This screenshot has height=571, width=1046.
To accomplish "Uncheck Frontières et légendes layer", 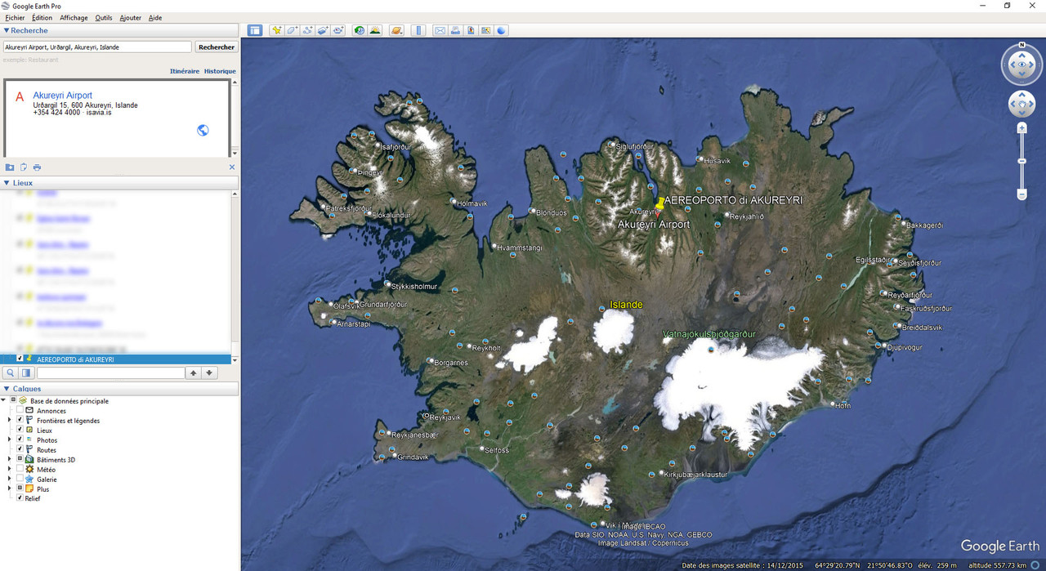I will click(20, 421).
